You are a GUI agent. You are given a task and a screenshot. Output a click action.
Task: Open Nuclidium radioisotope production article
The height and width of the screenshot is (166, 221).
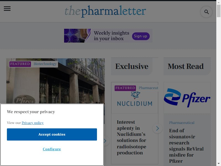[x=131, y=137]
